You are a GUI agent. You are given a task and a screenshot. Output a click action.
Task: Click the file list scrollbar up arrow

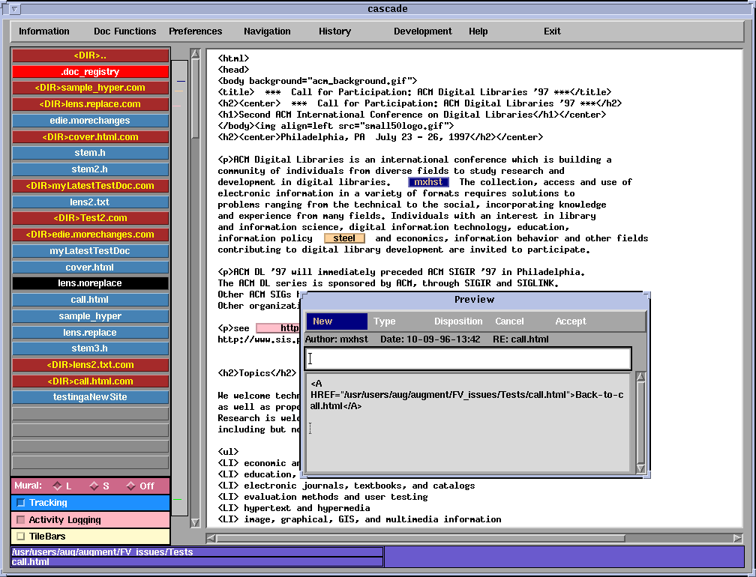click(x=195, y=53)
